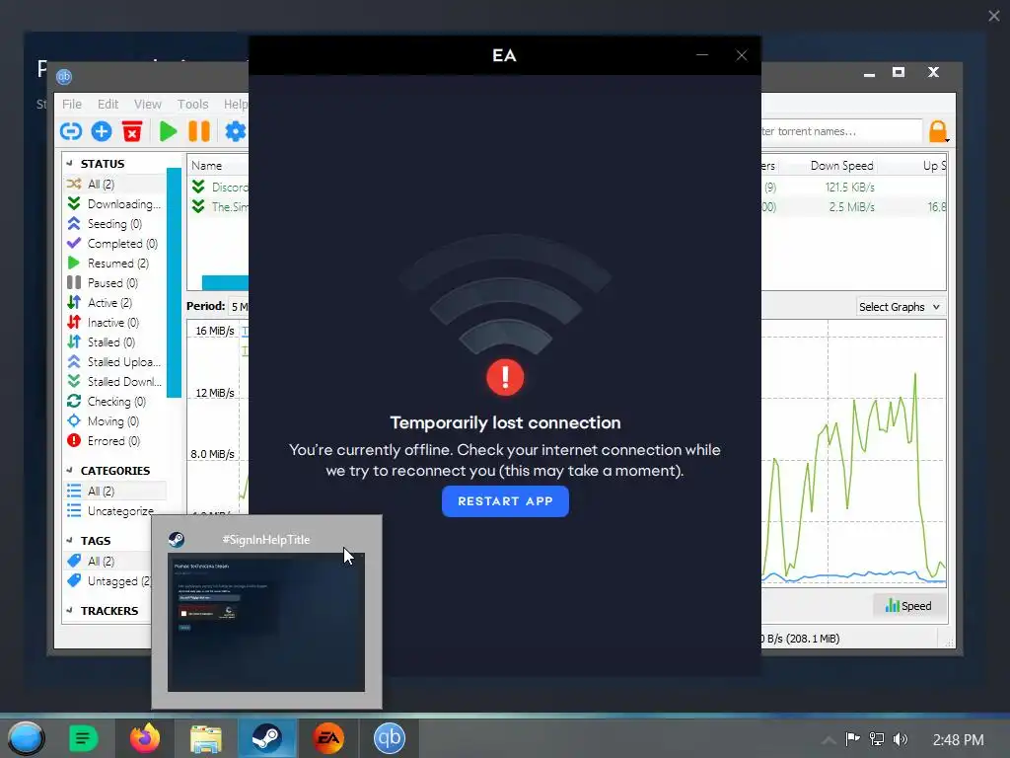Click the 2.5 MiB/s down speed cell
The width and height of the screenshot is (1010, 758).
point(851,207)
